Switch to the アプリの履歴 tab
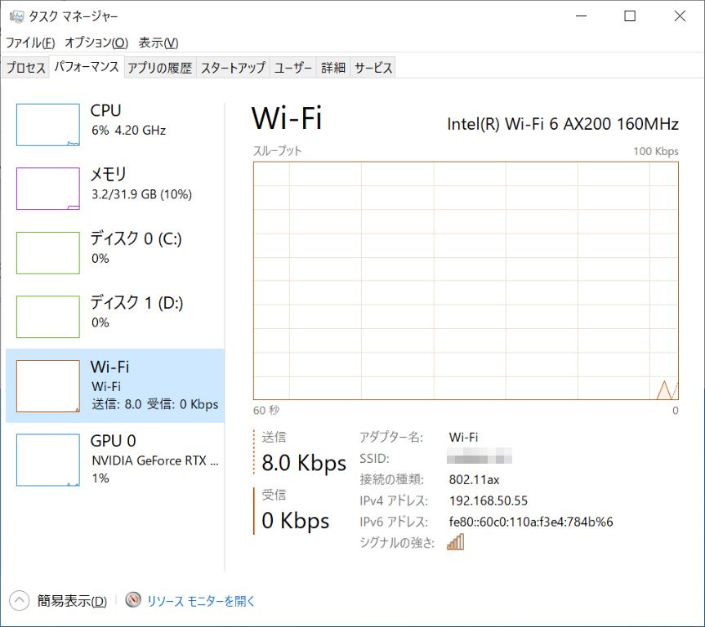705x627 pixels. click(x=159, y=68)
